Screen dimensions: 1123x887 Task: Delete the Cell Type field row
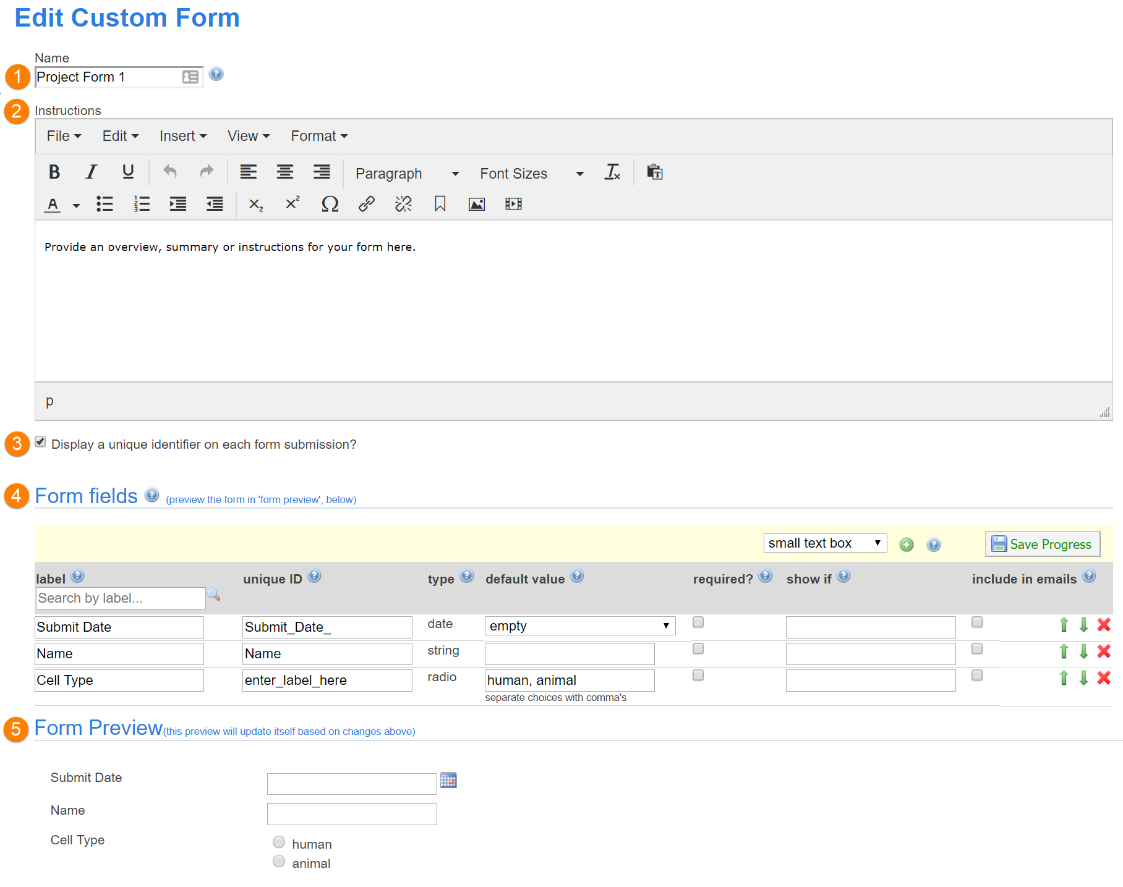pyautogui.click(x=1104, y=678)
